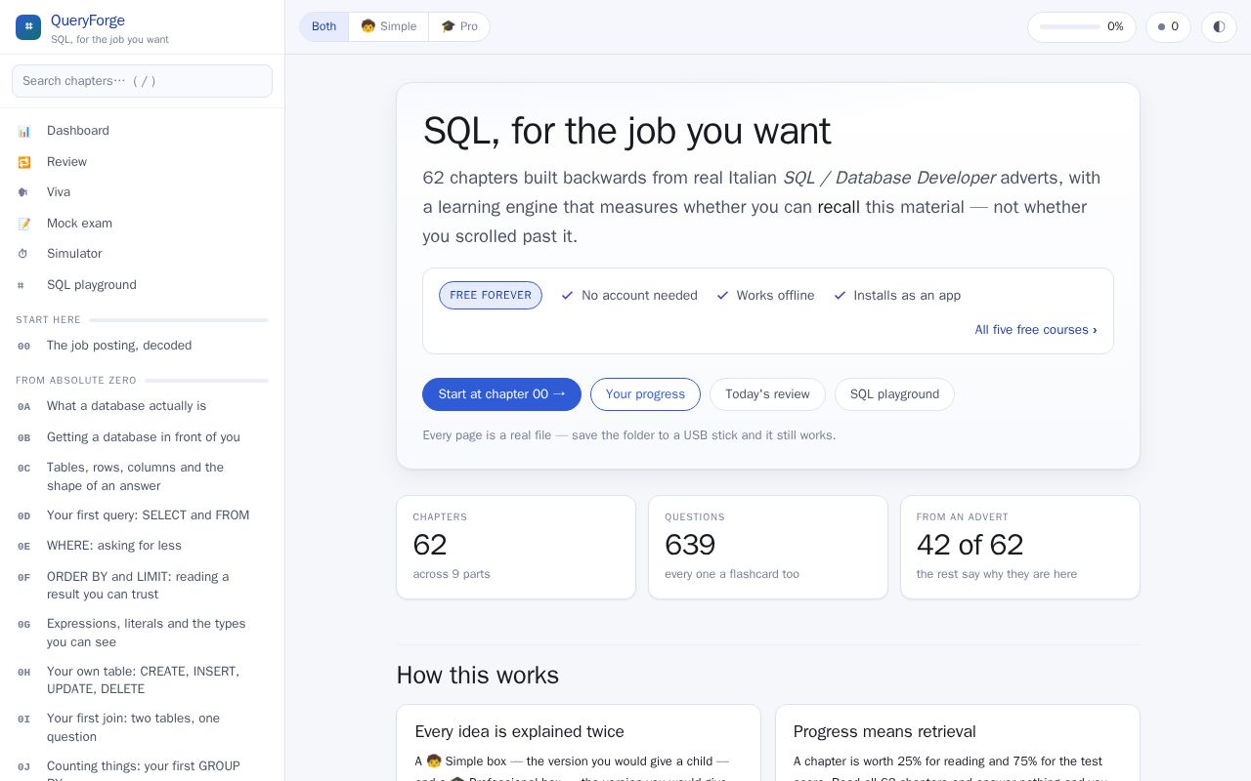1251x781 pixels.
Task: Open the 0% progress bar indicator
Action: click(x=1081, y=27)
